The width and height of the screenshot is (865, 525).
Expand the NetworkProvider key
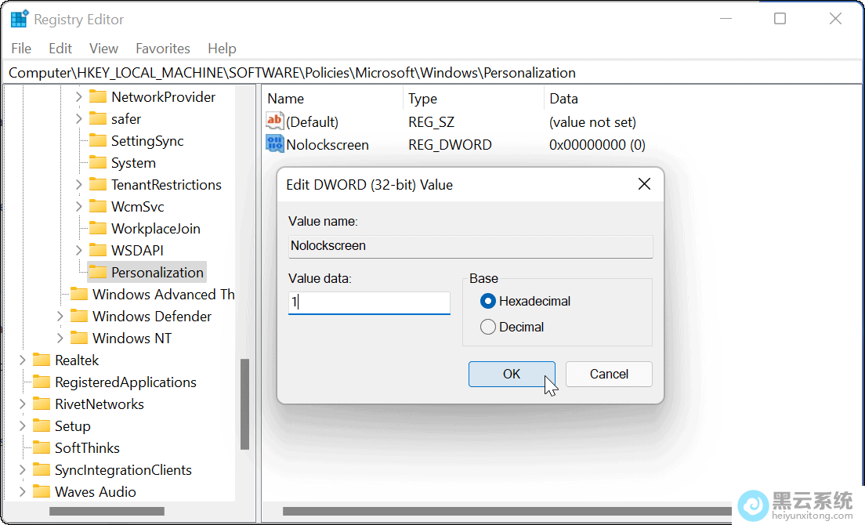pos(78,97)
